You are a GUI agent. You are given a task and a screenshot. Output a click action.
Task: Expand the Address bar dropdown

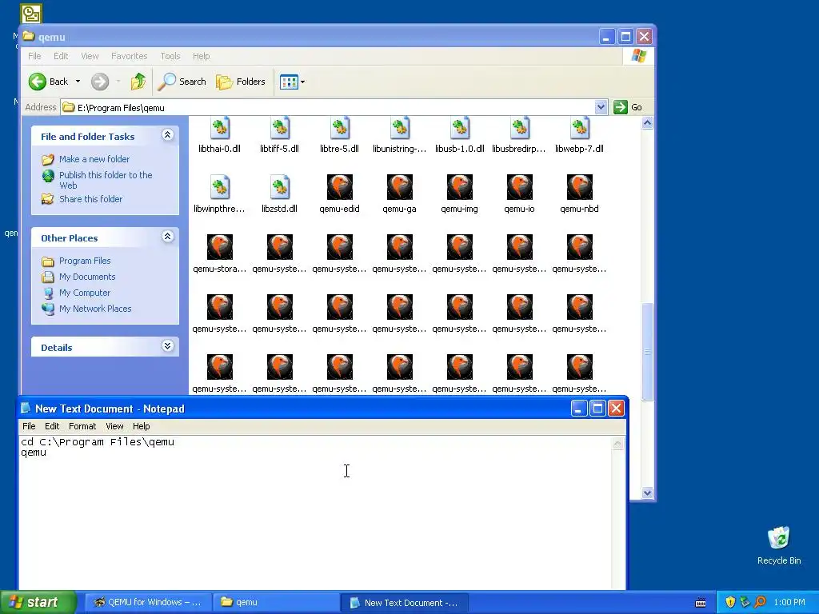[x=601, y=107]
